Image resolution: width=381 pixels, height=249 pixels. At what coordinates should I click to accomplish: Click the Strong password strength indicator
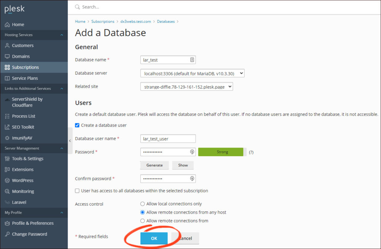[221, 152]
